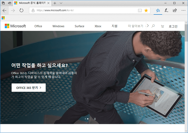188x133 pixels.
Task: Click the nav bar right arrow chevron
Action: point(148,26)
